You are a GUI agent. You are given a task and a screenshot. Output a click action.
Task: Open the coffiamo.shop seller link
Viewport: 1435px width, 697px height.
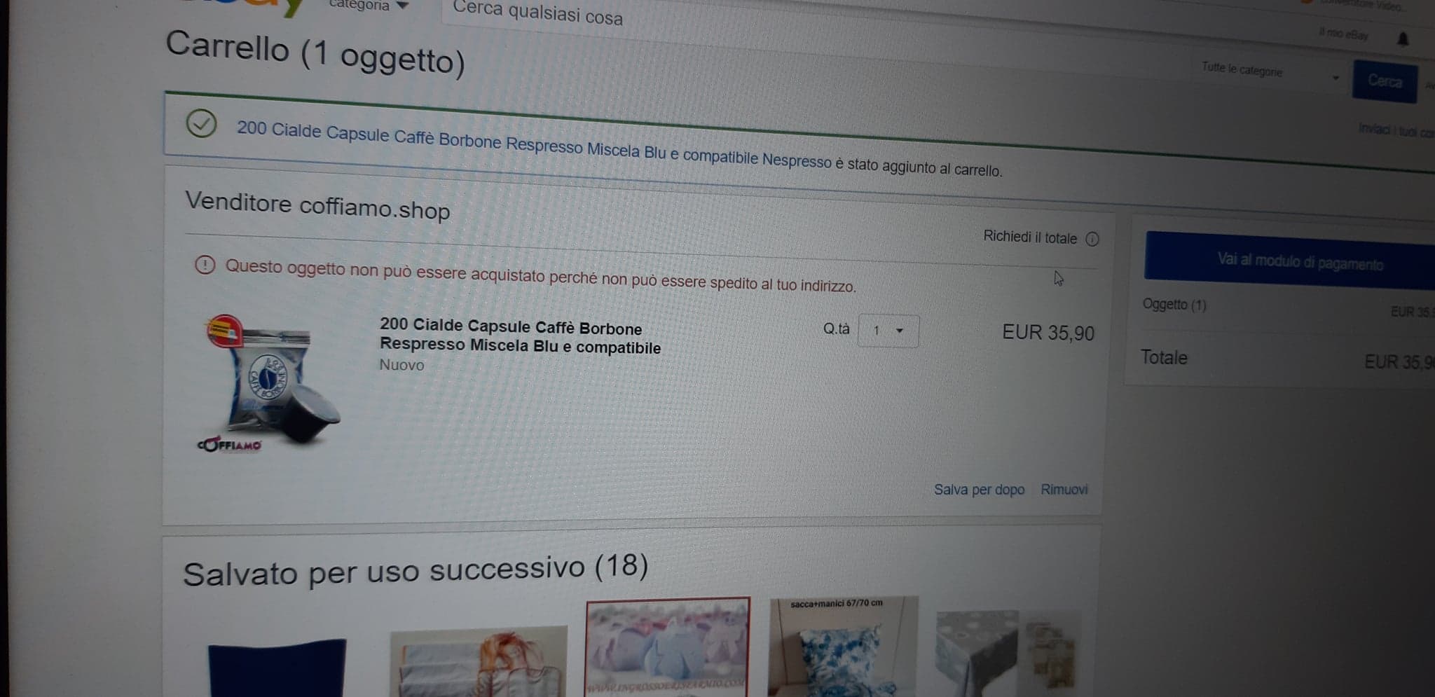pos(374,208)
